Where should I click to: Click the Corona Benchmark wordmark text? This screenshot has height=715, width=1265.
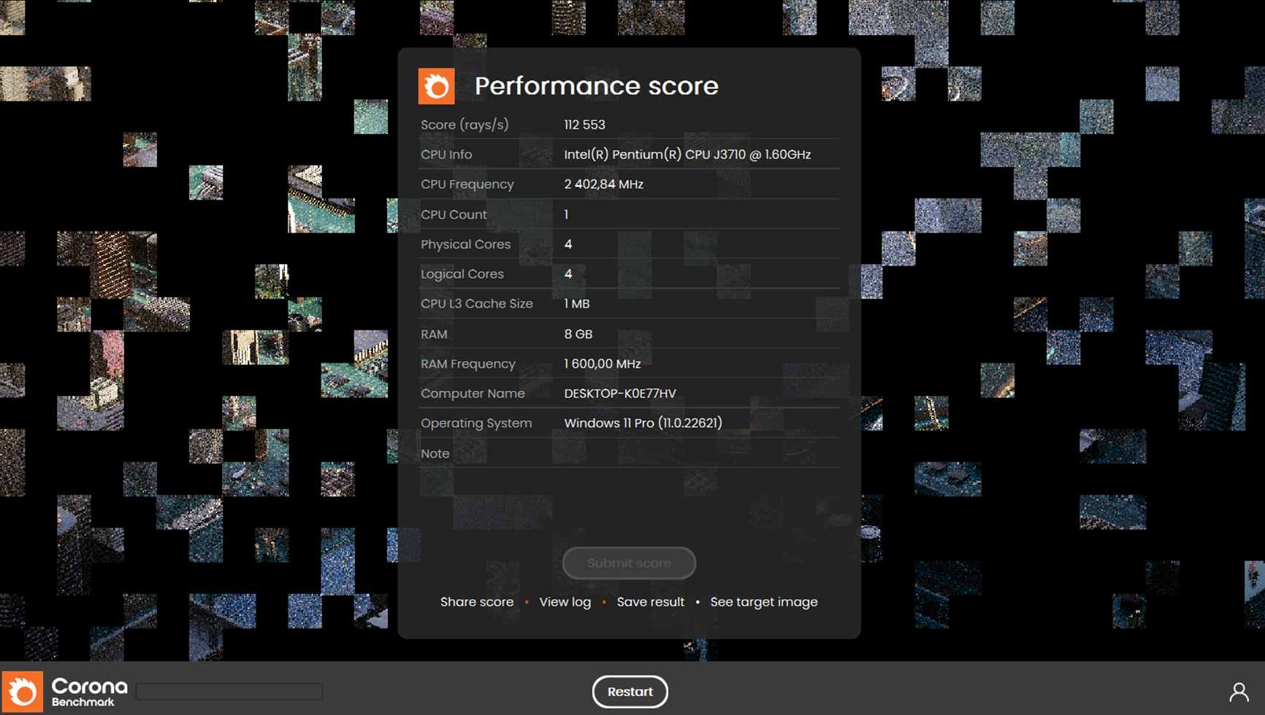pyautogui.click(x=89, y=692)
